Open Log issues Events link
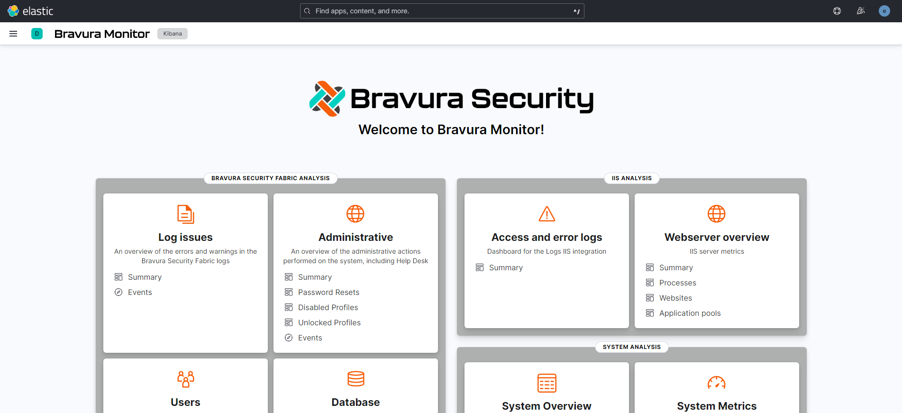 point(140,292)
